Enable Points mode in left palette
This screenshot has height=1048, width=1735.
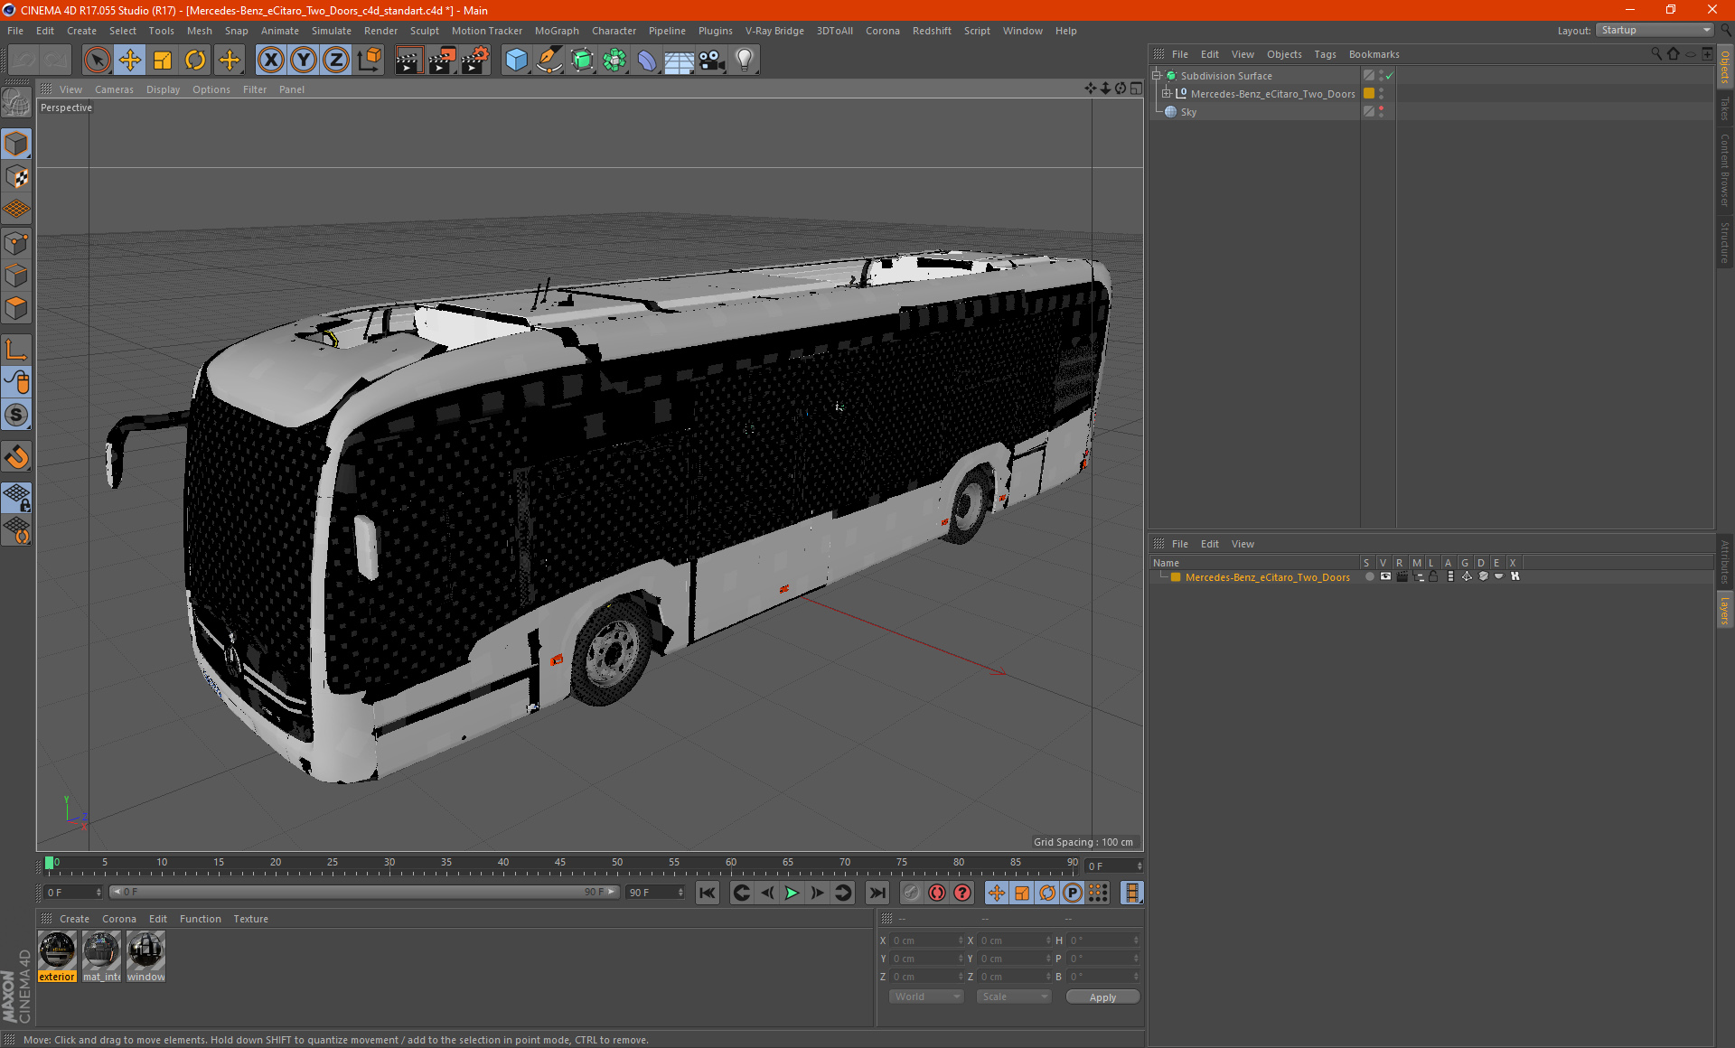pos(16,242)
